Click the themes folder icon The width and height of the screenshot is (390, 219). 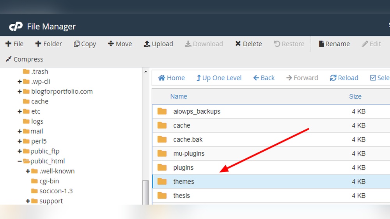coord(162,182)
